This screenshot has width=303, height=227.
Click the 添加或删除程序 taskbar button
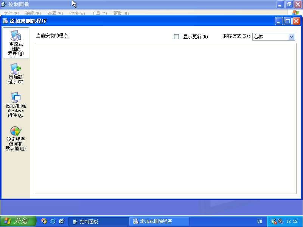pyautogui.click(x=159, y=221)
